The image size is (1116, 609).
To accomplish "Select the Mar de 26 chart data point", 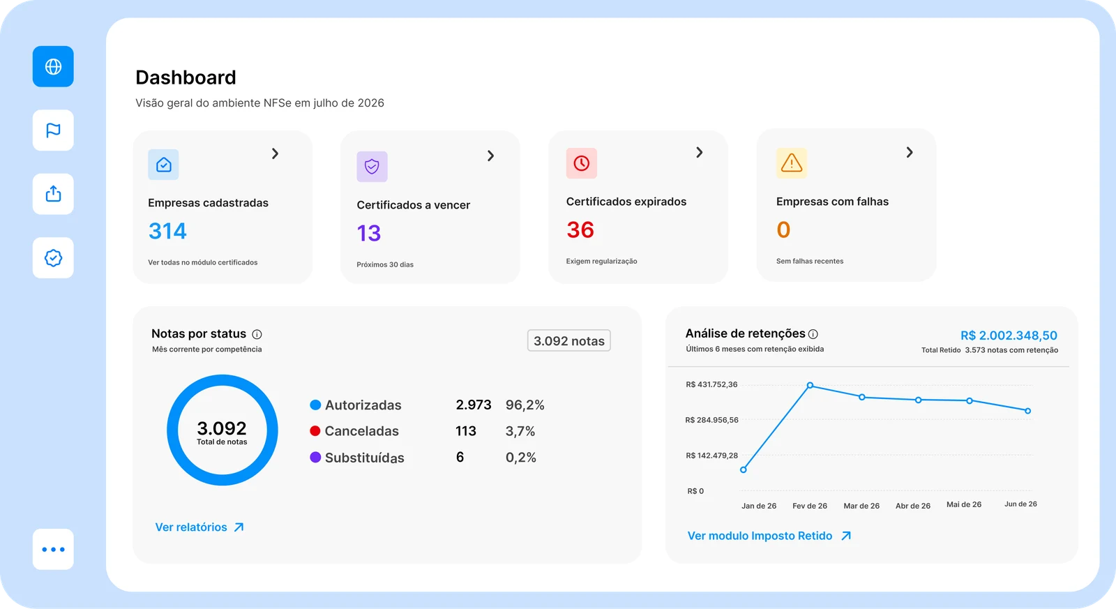I will [x=862, y=397].
